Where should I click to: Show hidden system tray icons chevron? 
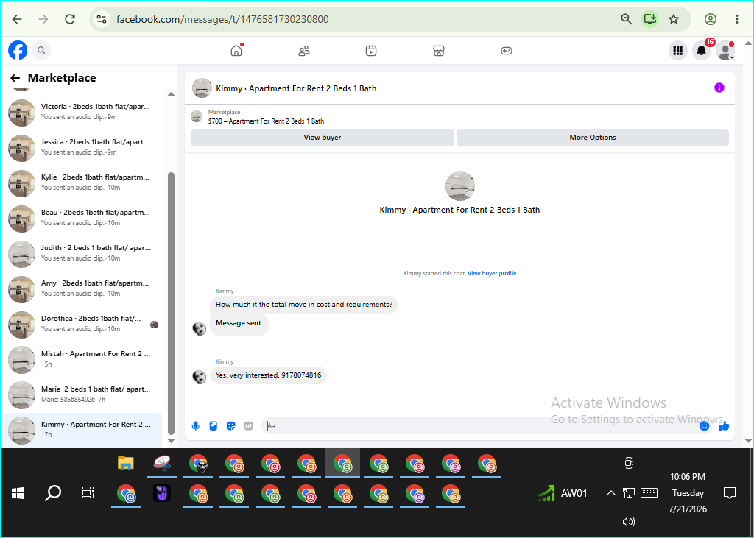(x=610, y=493)
